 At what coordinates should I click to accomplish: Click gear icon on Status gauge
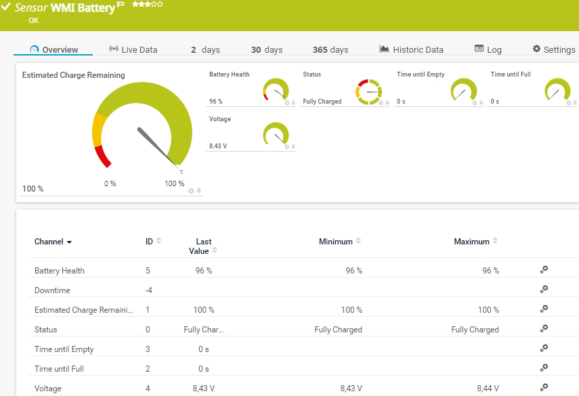pyautogui.click(x=381, y=103)
